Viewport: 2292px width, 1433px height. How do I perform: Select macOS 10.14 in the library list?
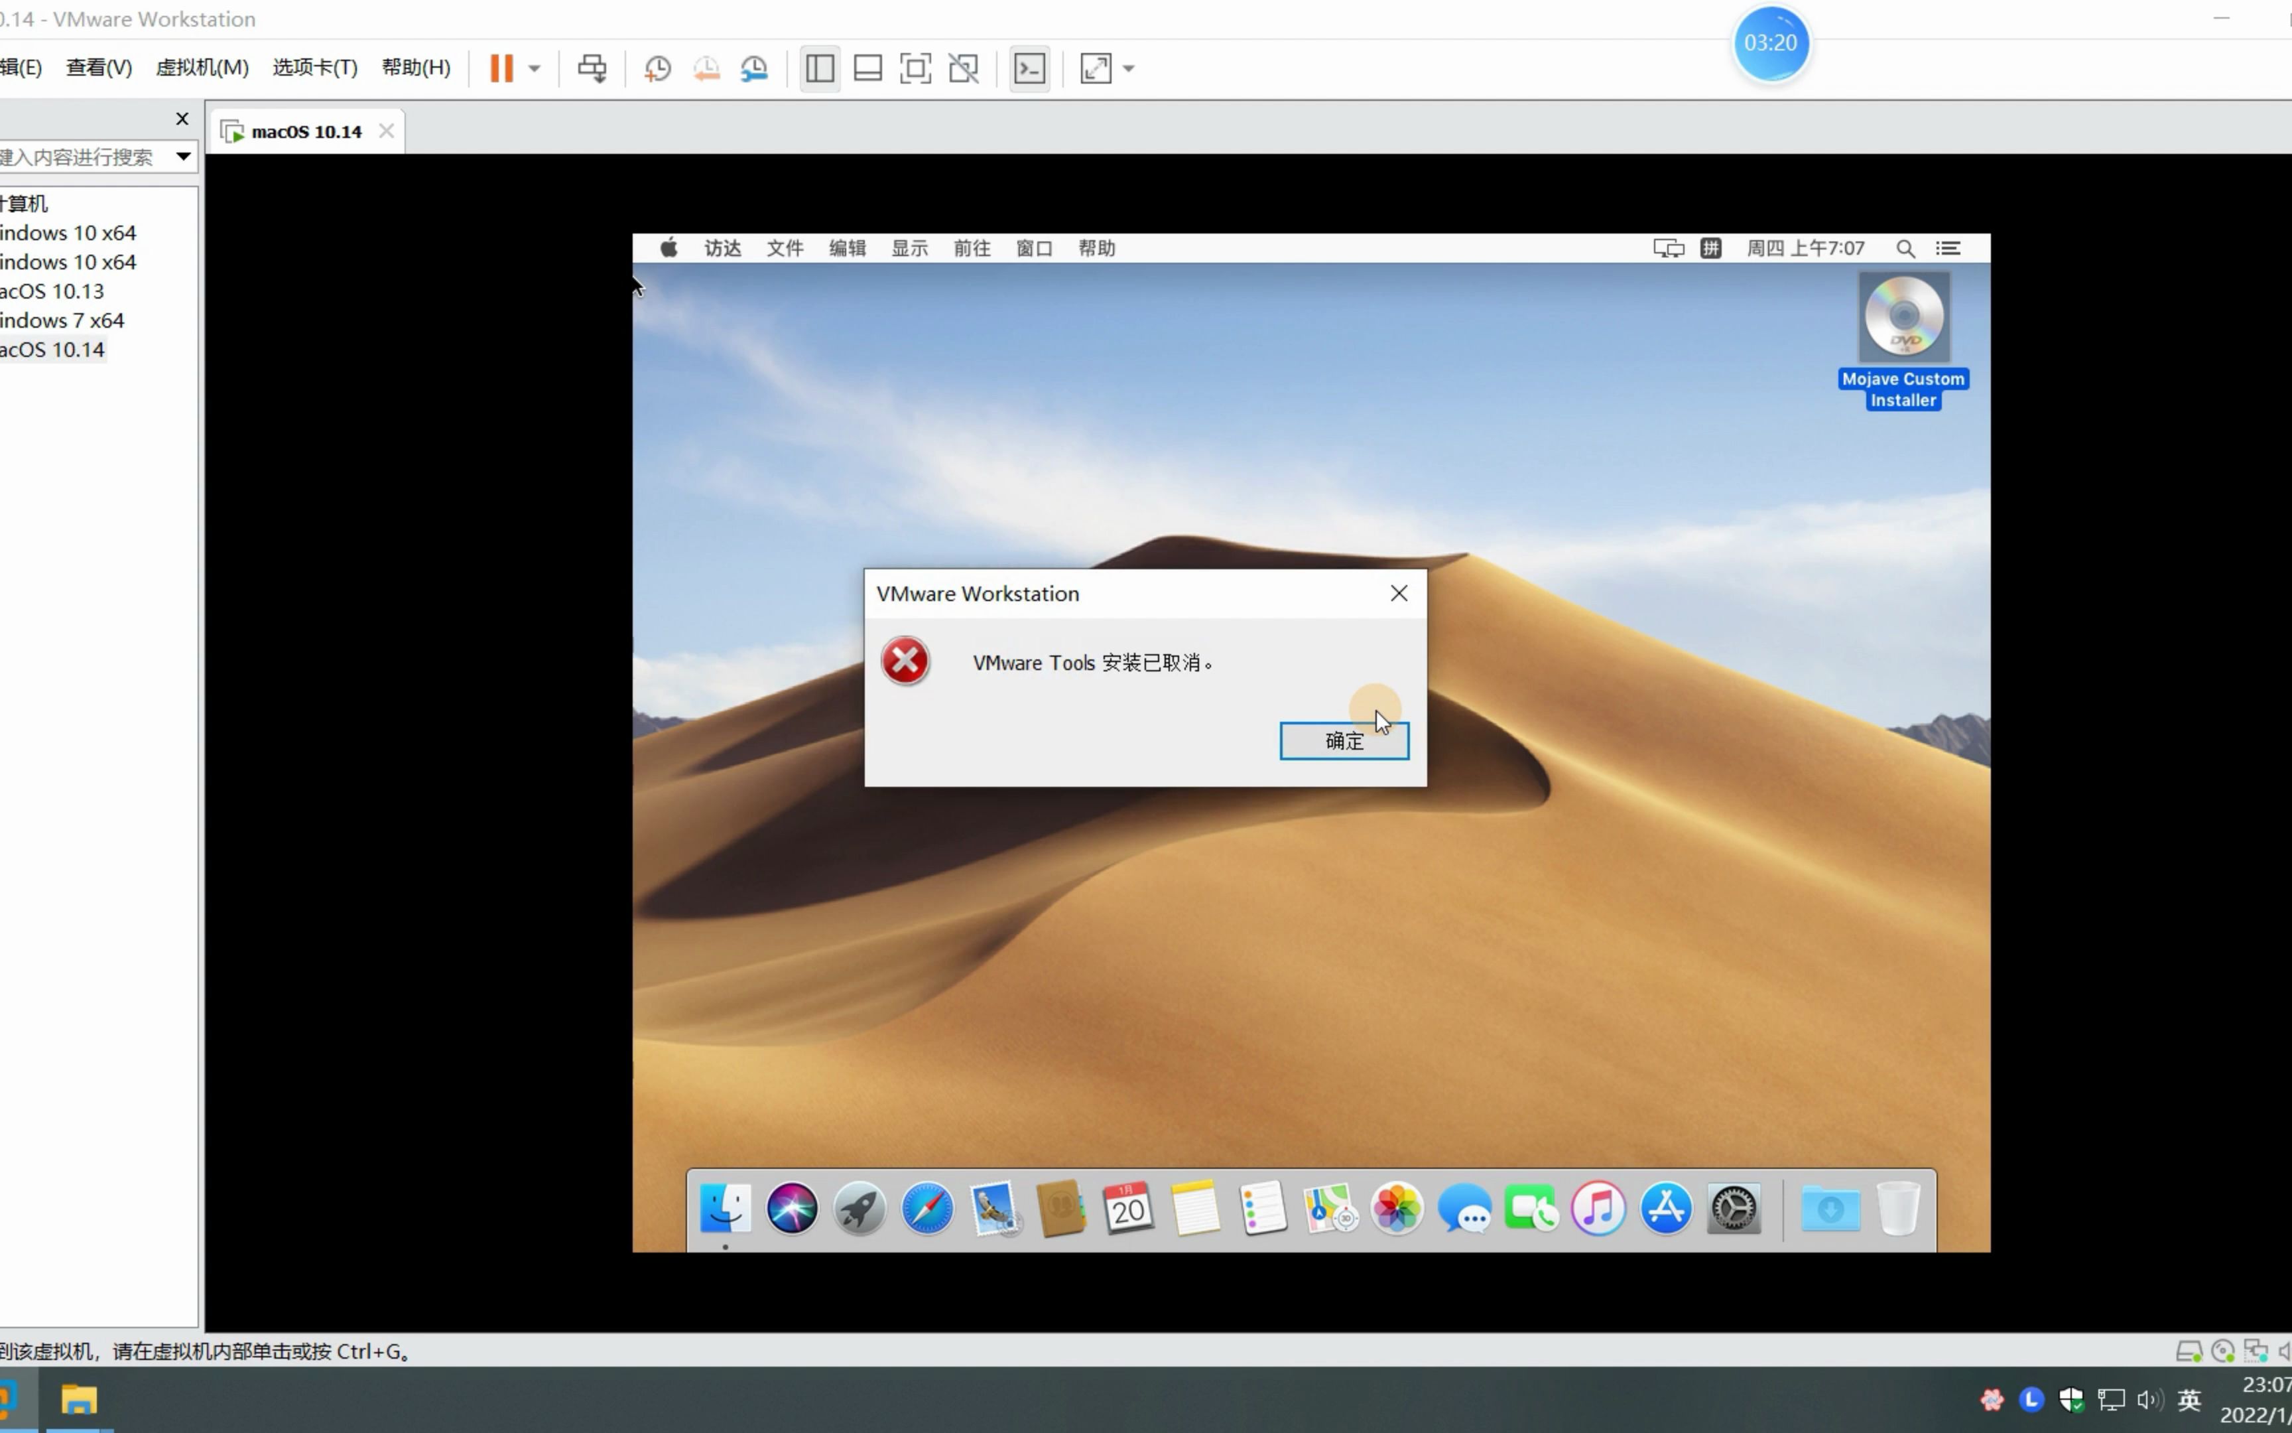(x=52, y=350)
